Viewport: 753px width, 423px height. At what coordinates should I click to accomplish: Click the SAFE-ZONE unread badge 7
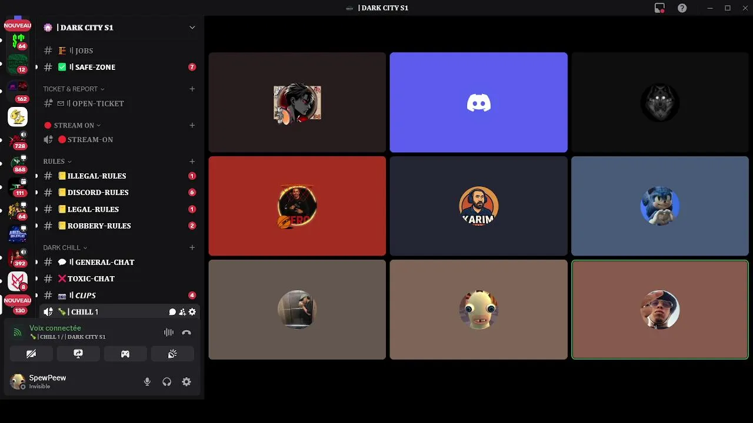coord(192,67)
